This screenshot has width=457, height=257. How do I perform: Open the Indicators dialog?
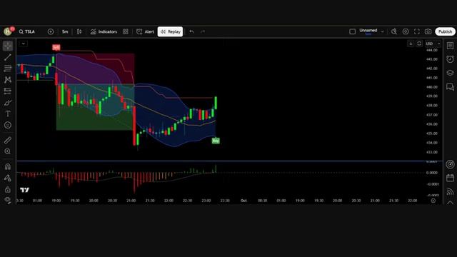coord(104,31)
